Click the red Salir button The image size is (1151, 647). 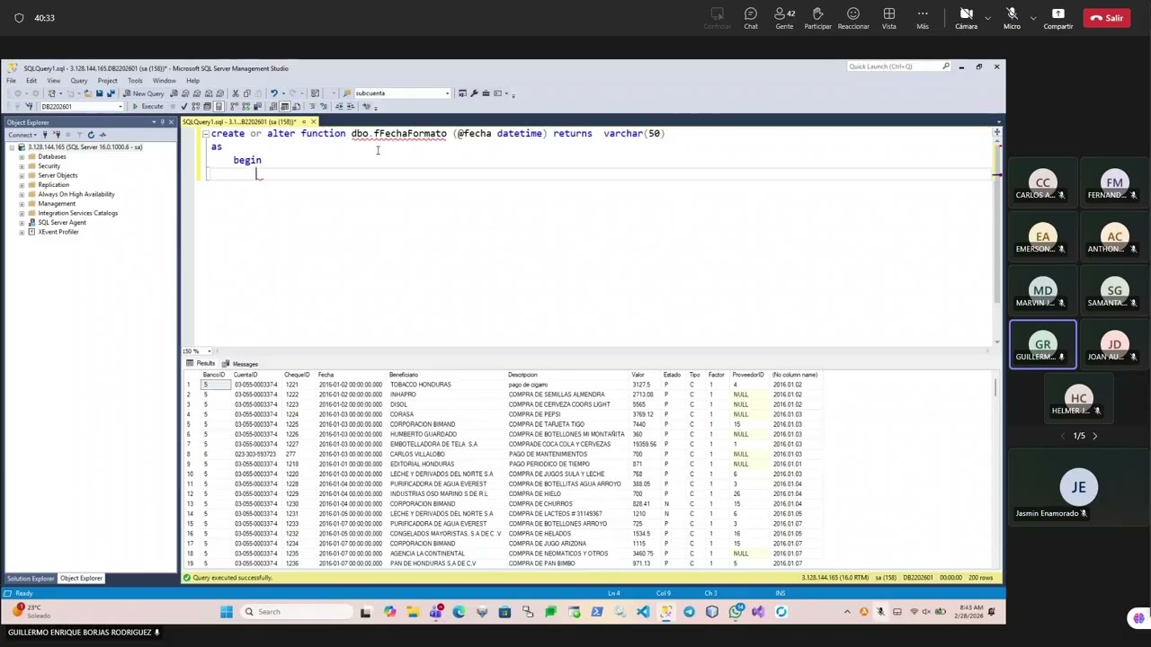tap(1107, 18)
